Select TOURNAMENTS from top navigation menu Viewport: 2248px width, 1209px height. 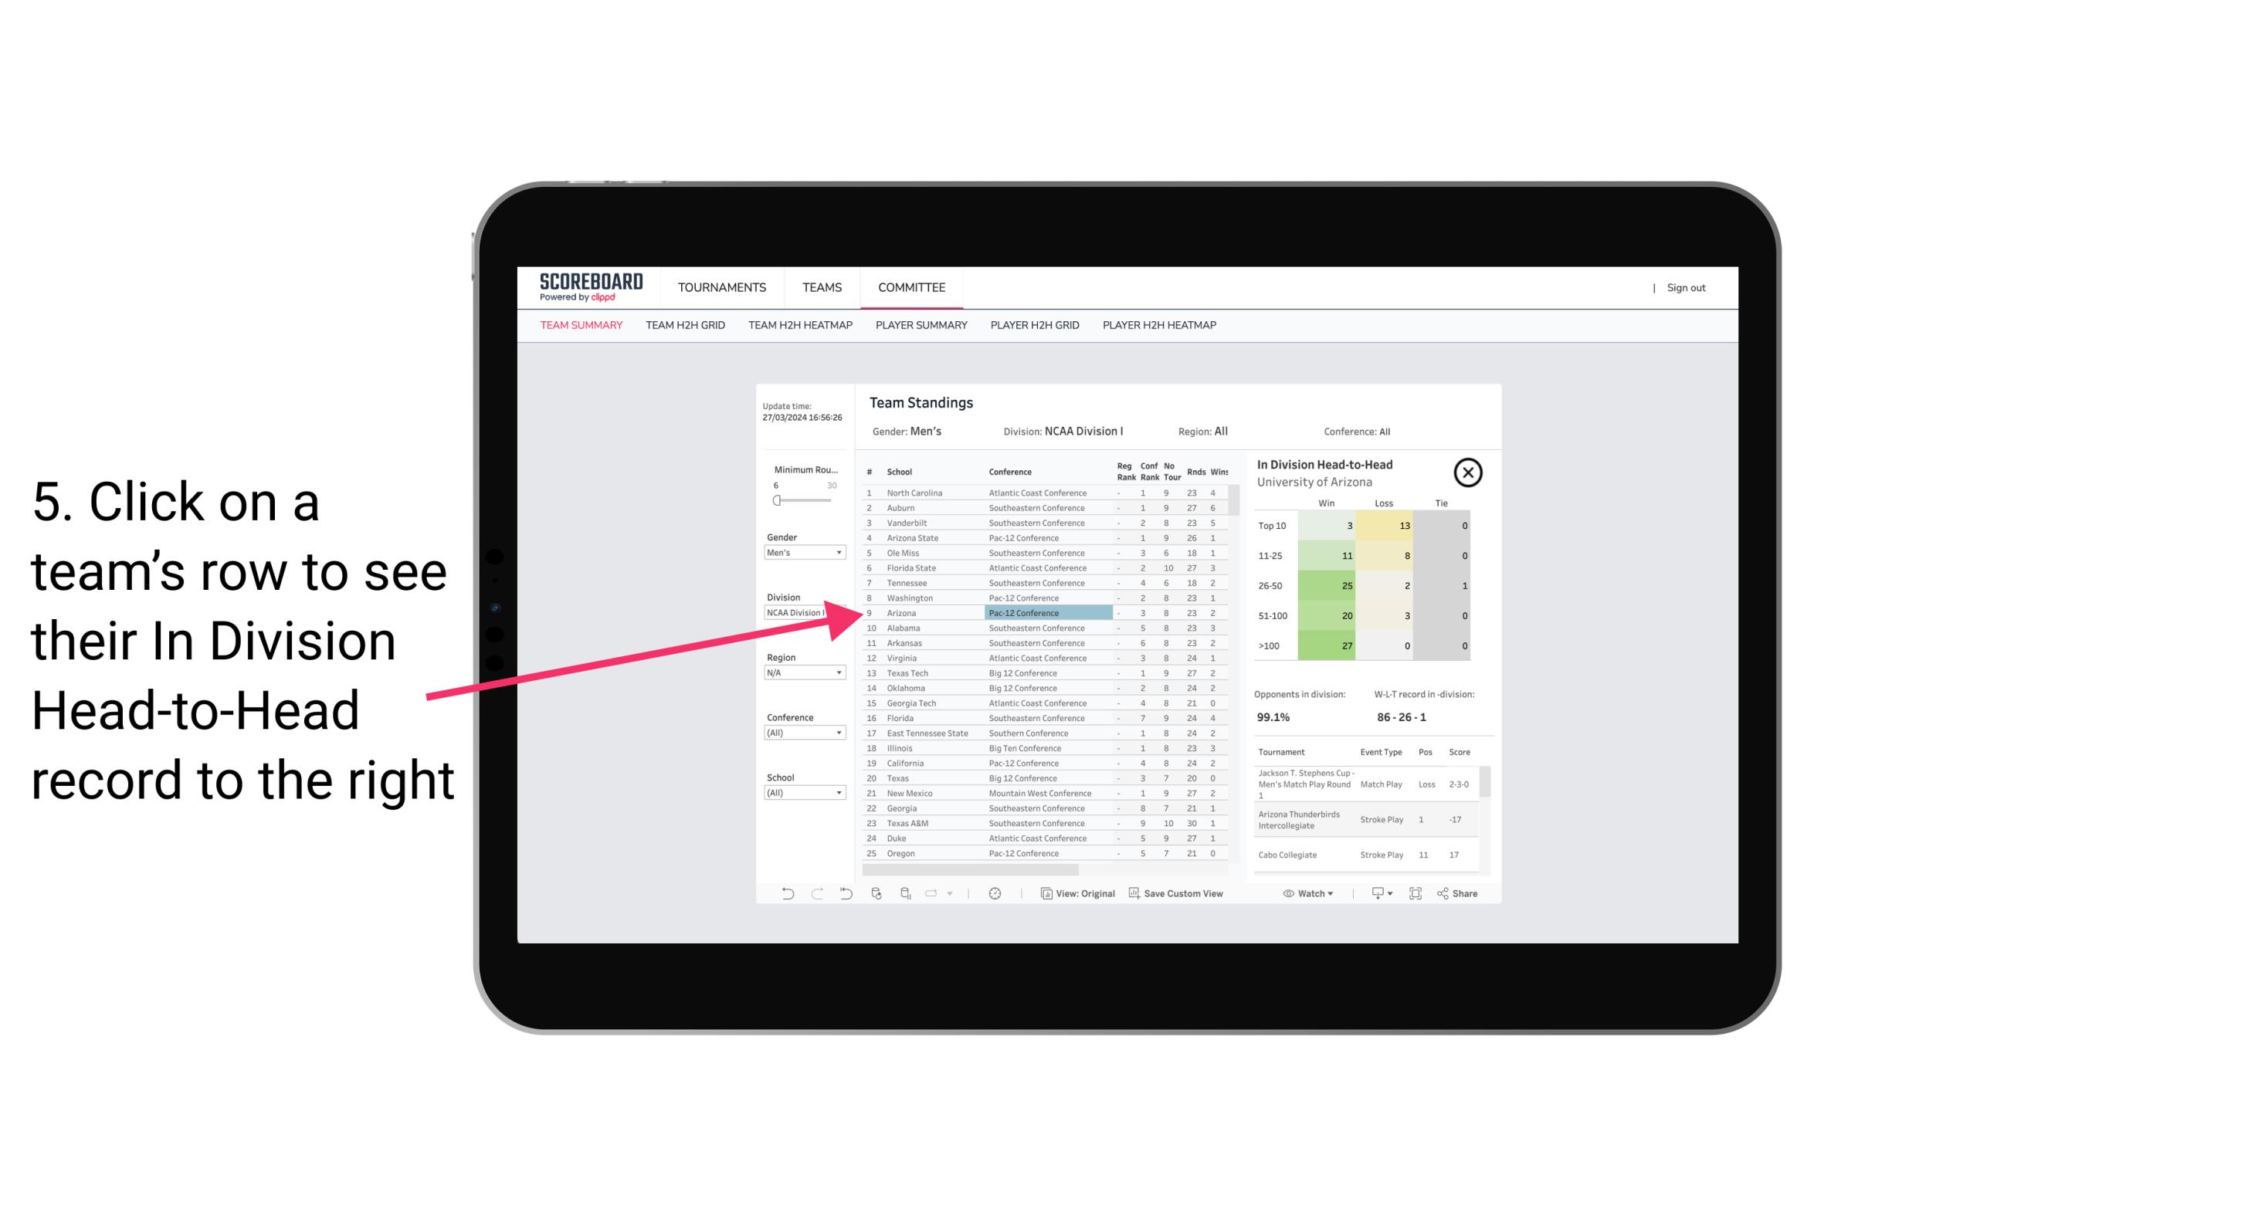721,287
